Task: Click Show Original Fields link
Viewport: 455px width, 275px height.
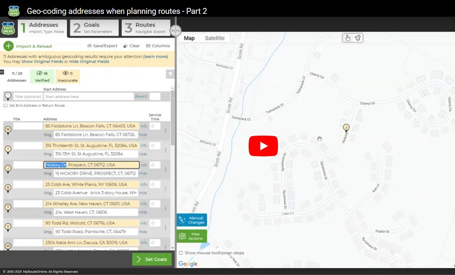Action: point(42,61)
